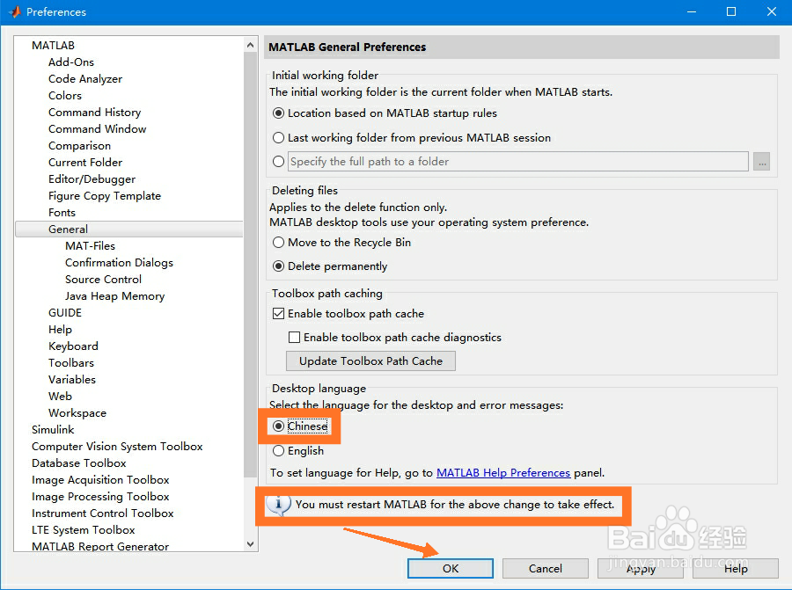Open Current Folder preferences
Image resolution: width=792 pixels, height=590 pixels.
[x=85, y=162]
